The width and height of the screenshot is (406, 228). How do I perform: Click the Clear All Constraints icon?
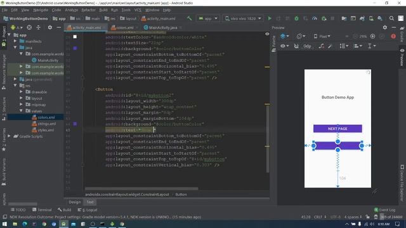[x=322, y=46]
